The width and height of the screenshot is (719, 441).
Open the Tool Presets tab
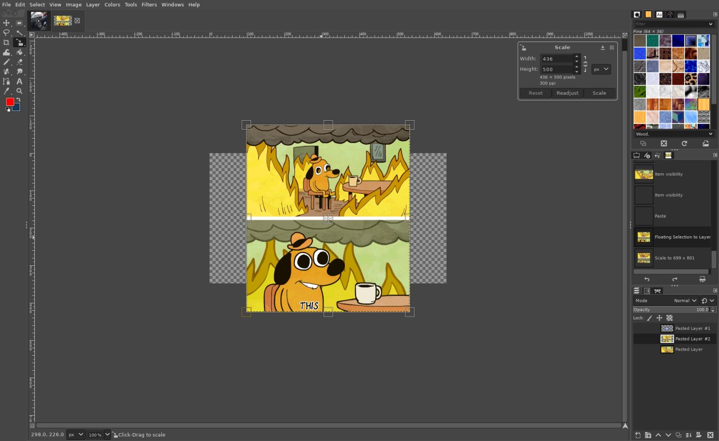tap(670, 15)
